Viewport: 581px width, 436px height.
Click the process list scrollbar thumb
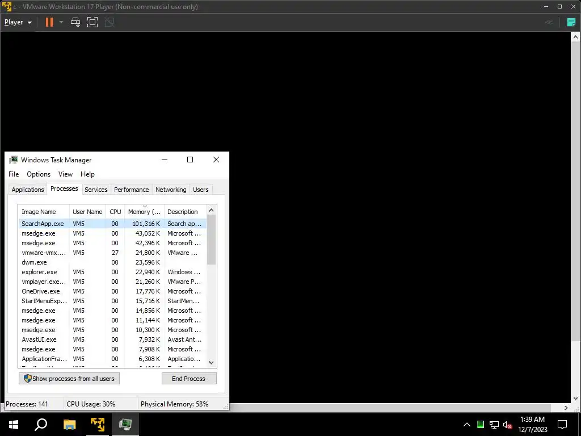[x=211, y=240]
